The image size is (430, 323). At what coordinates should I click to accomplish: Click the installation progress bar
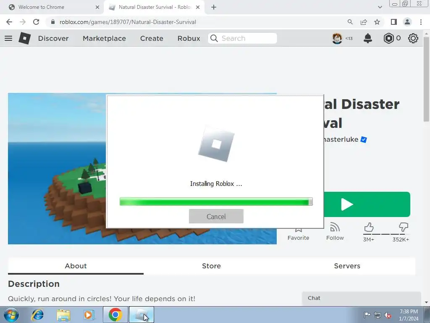(216, 201)
